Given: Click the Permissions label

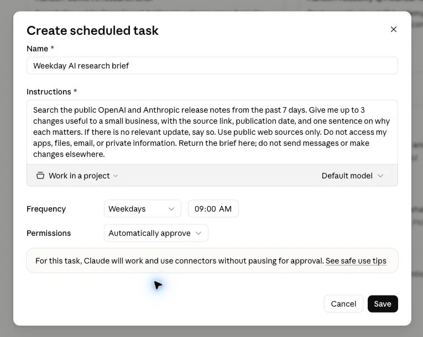Looking at the screenshot, I should click(49, 233).
